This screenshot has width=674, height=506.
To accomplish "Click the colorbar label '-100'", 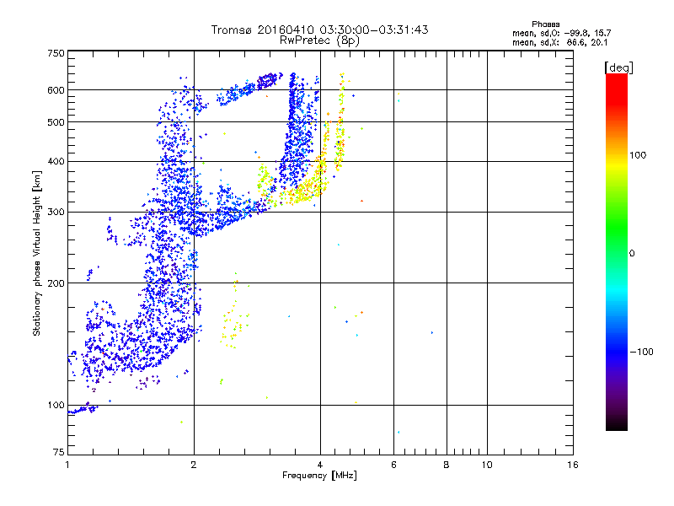I will pos(641,352).
